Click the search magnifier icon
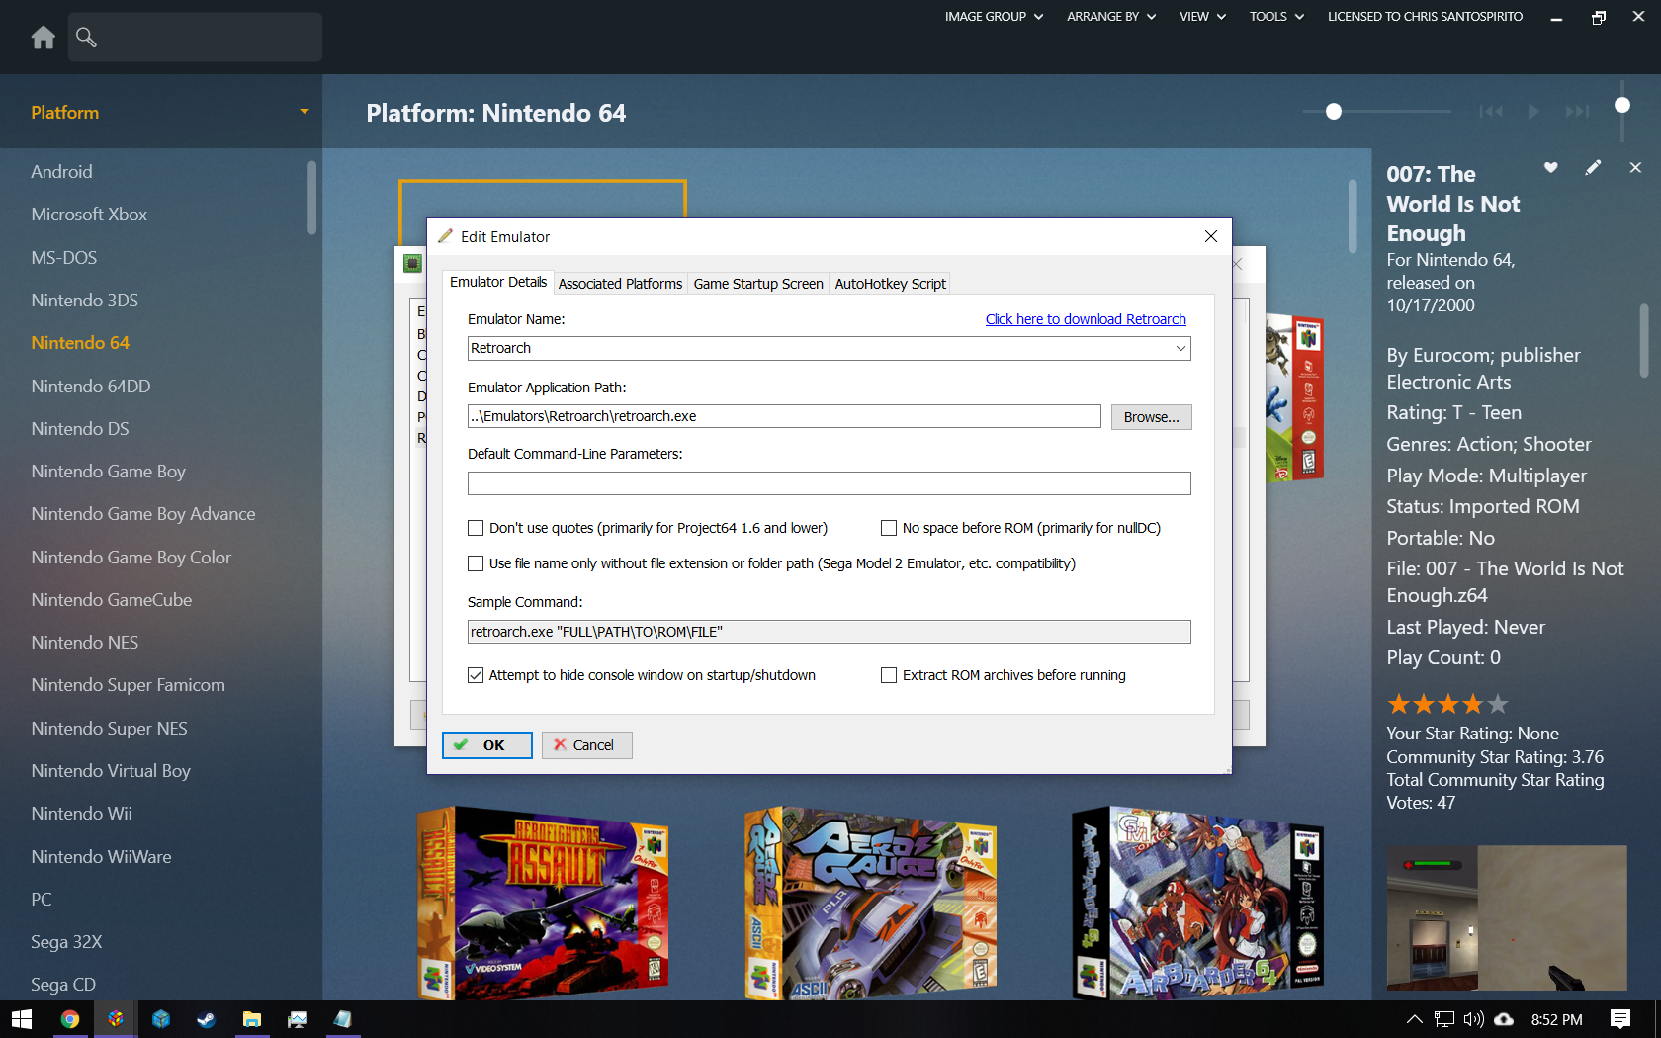The height and width of the screenshot is (1038, 1661). 87,38
